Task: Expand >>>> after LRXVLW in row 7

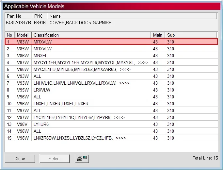Action: point(124,83)
